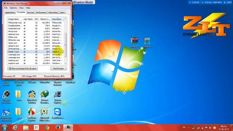Open the colored grid app on taskbar
This screenshot has height=131, width=233.
[36, 128]
